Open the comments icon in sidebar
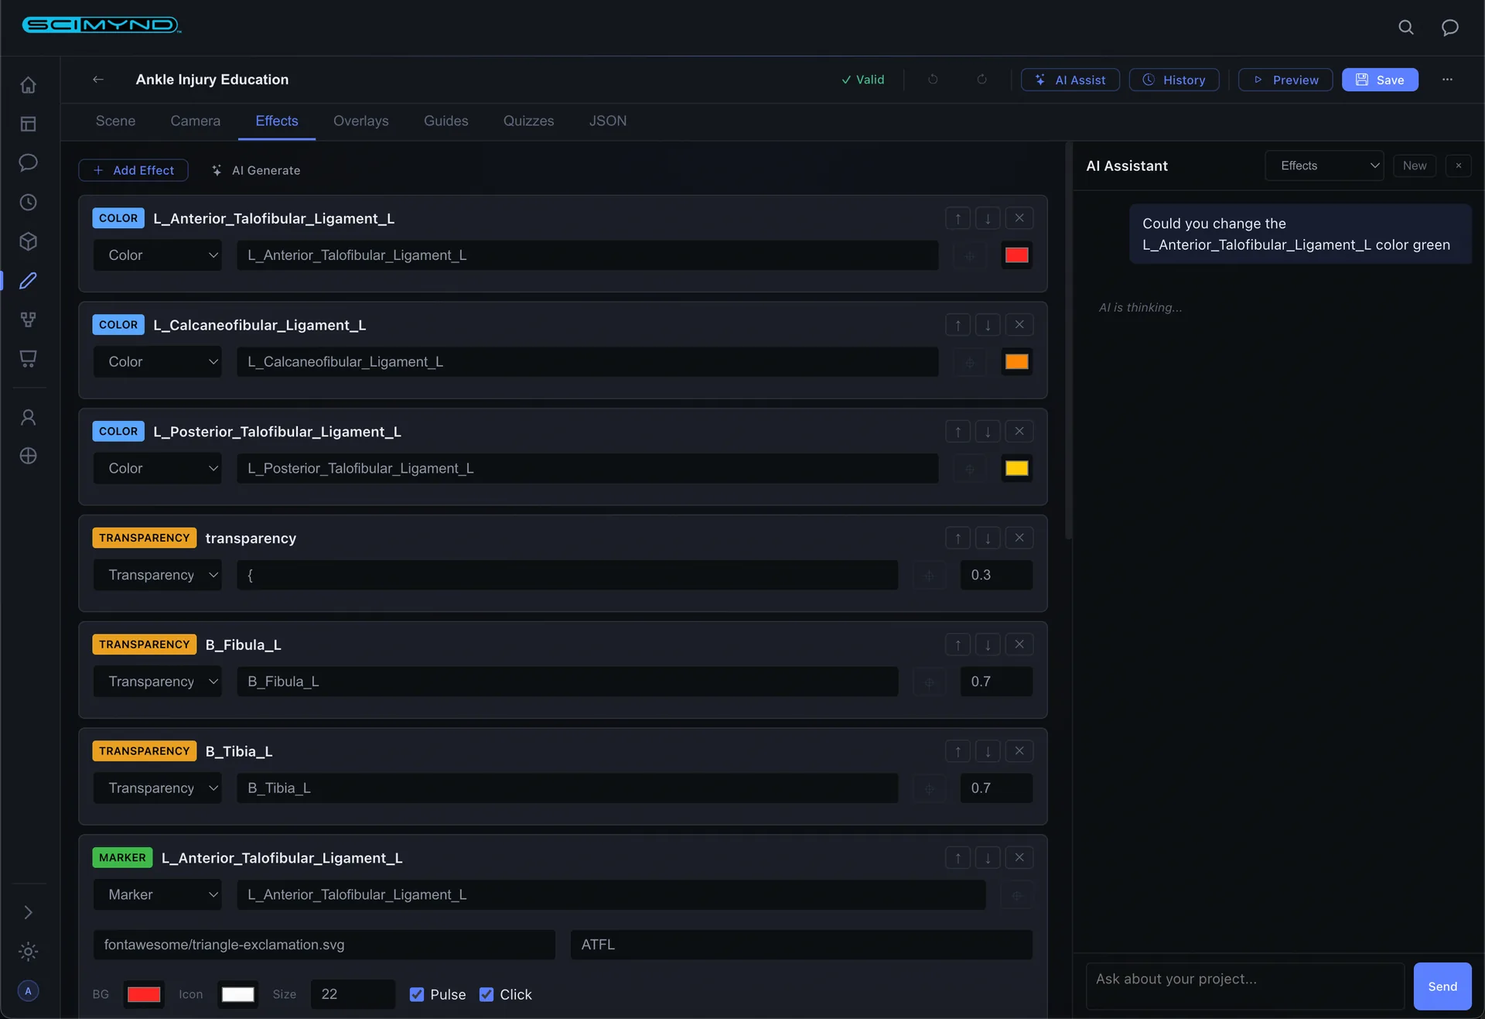Screen dimensions: 1485x1019 28,162
